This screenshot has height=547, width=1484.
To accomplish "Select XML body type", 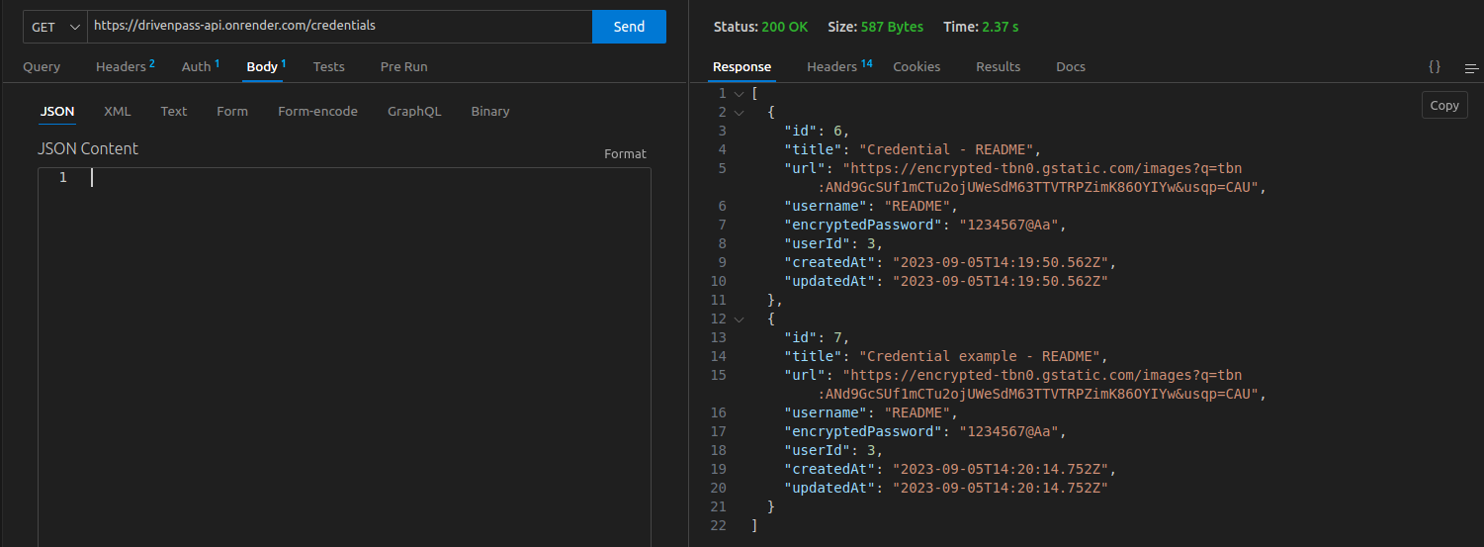I will coord(118,111).
